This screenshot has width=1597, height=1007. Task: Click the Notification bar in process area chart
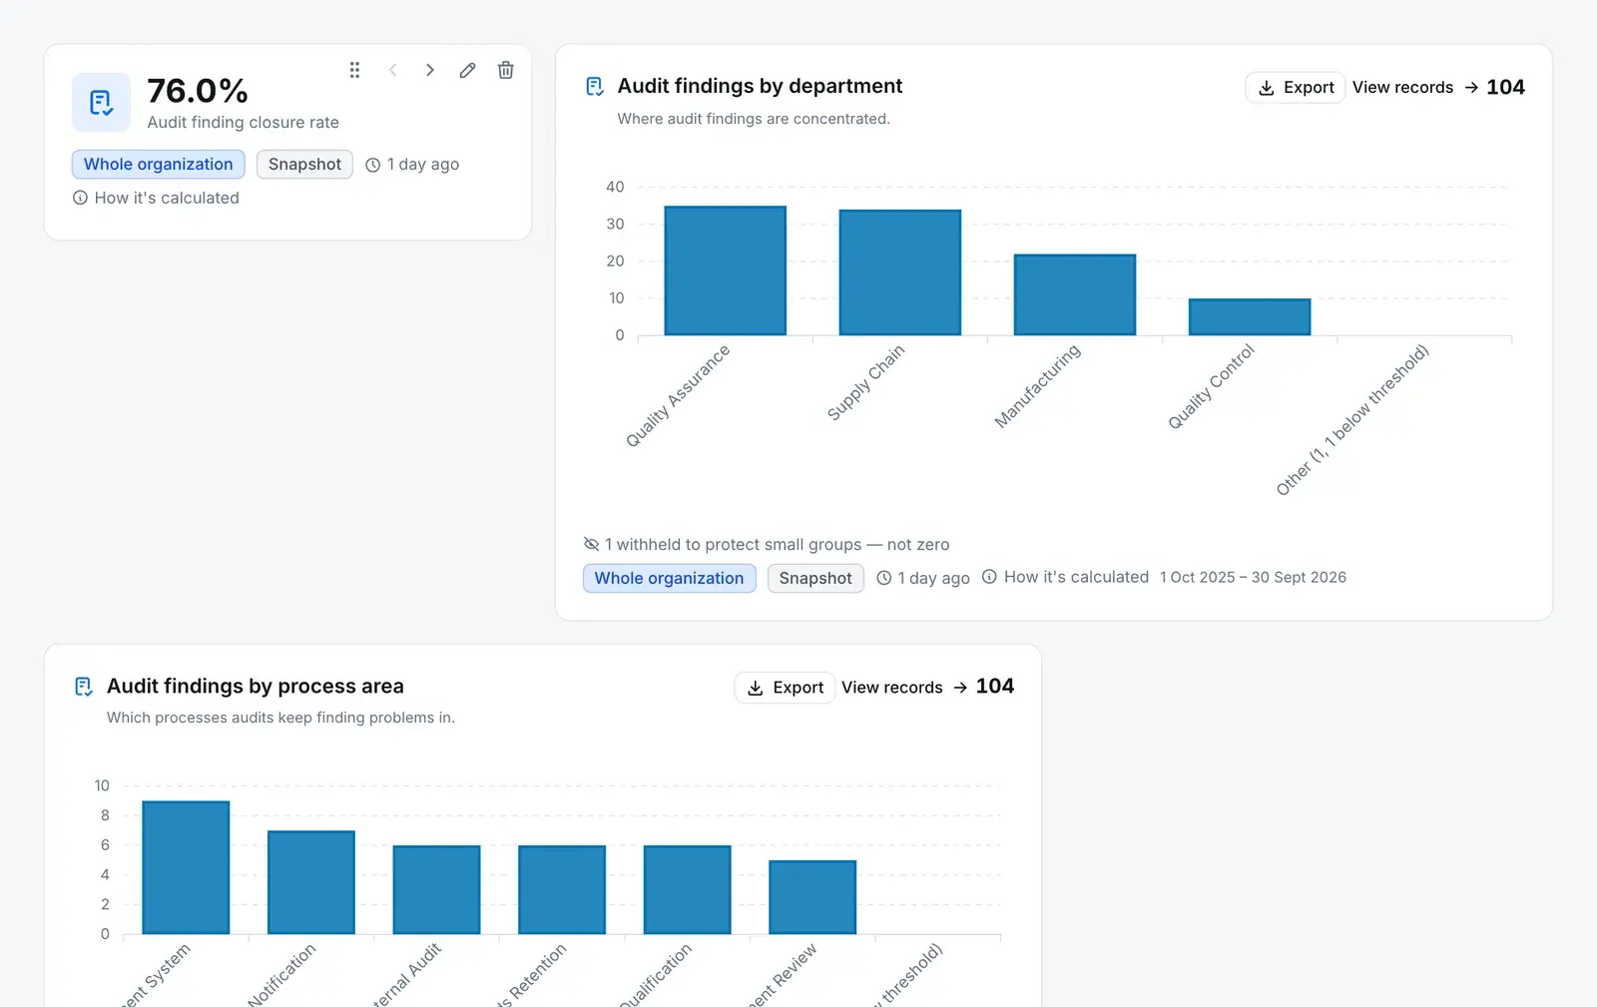(x=311, y=882)
